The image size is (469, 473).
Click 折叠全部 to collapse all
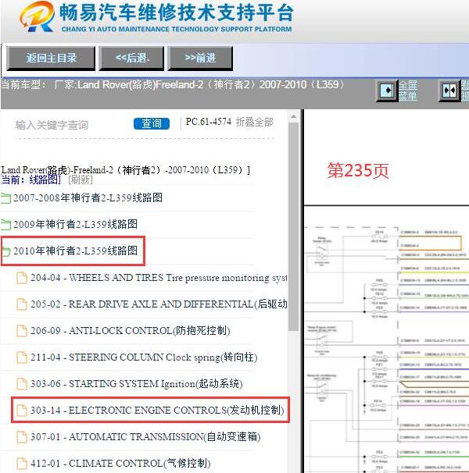(x=255, y=123)
